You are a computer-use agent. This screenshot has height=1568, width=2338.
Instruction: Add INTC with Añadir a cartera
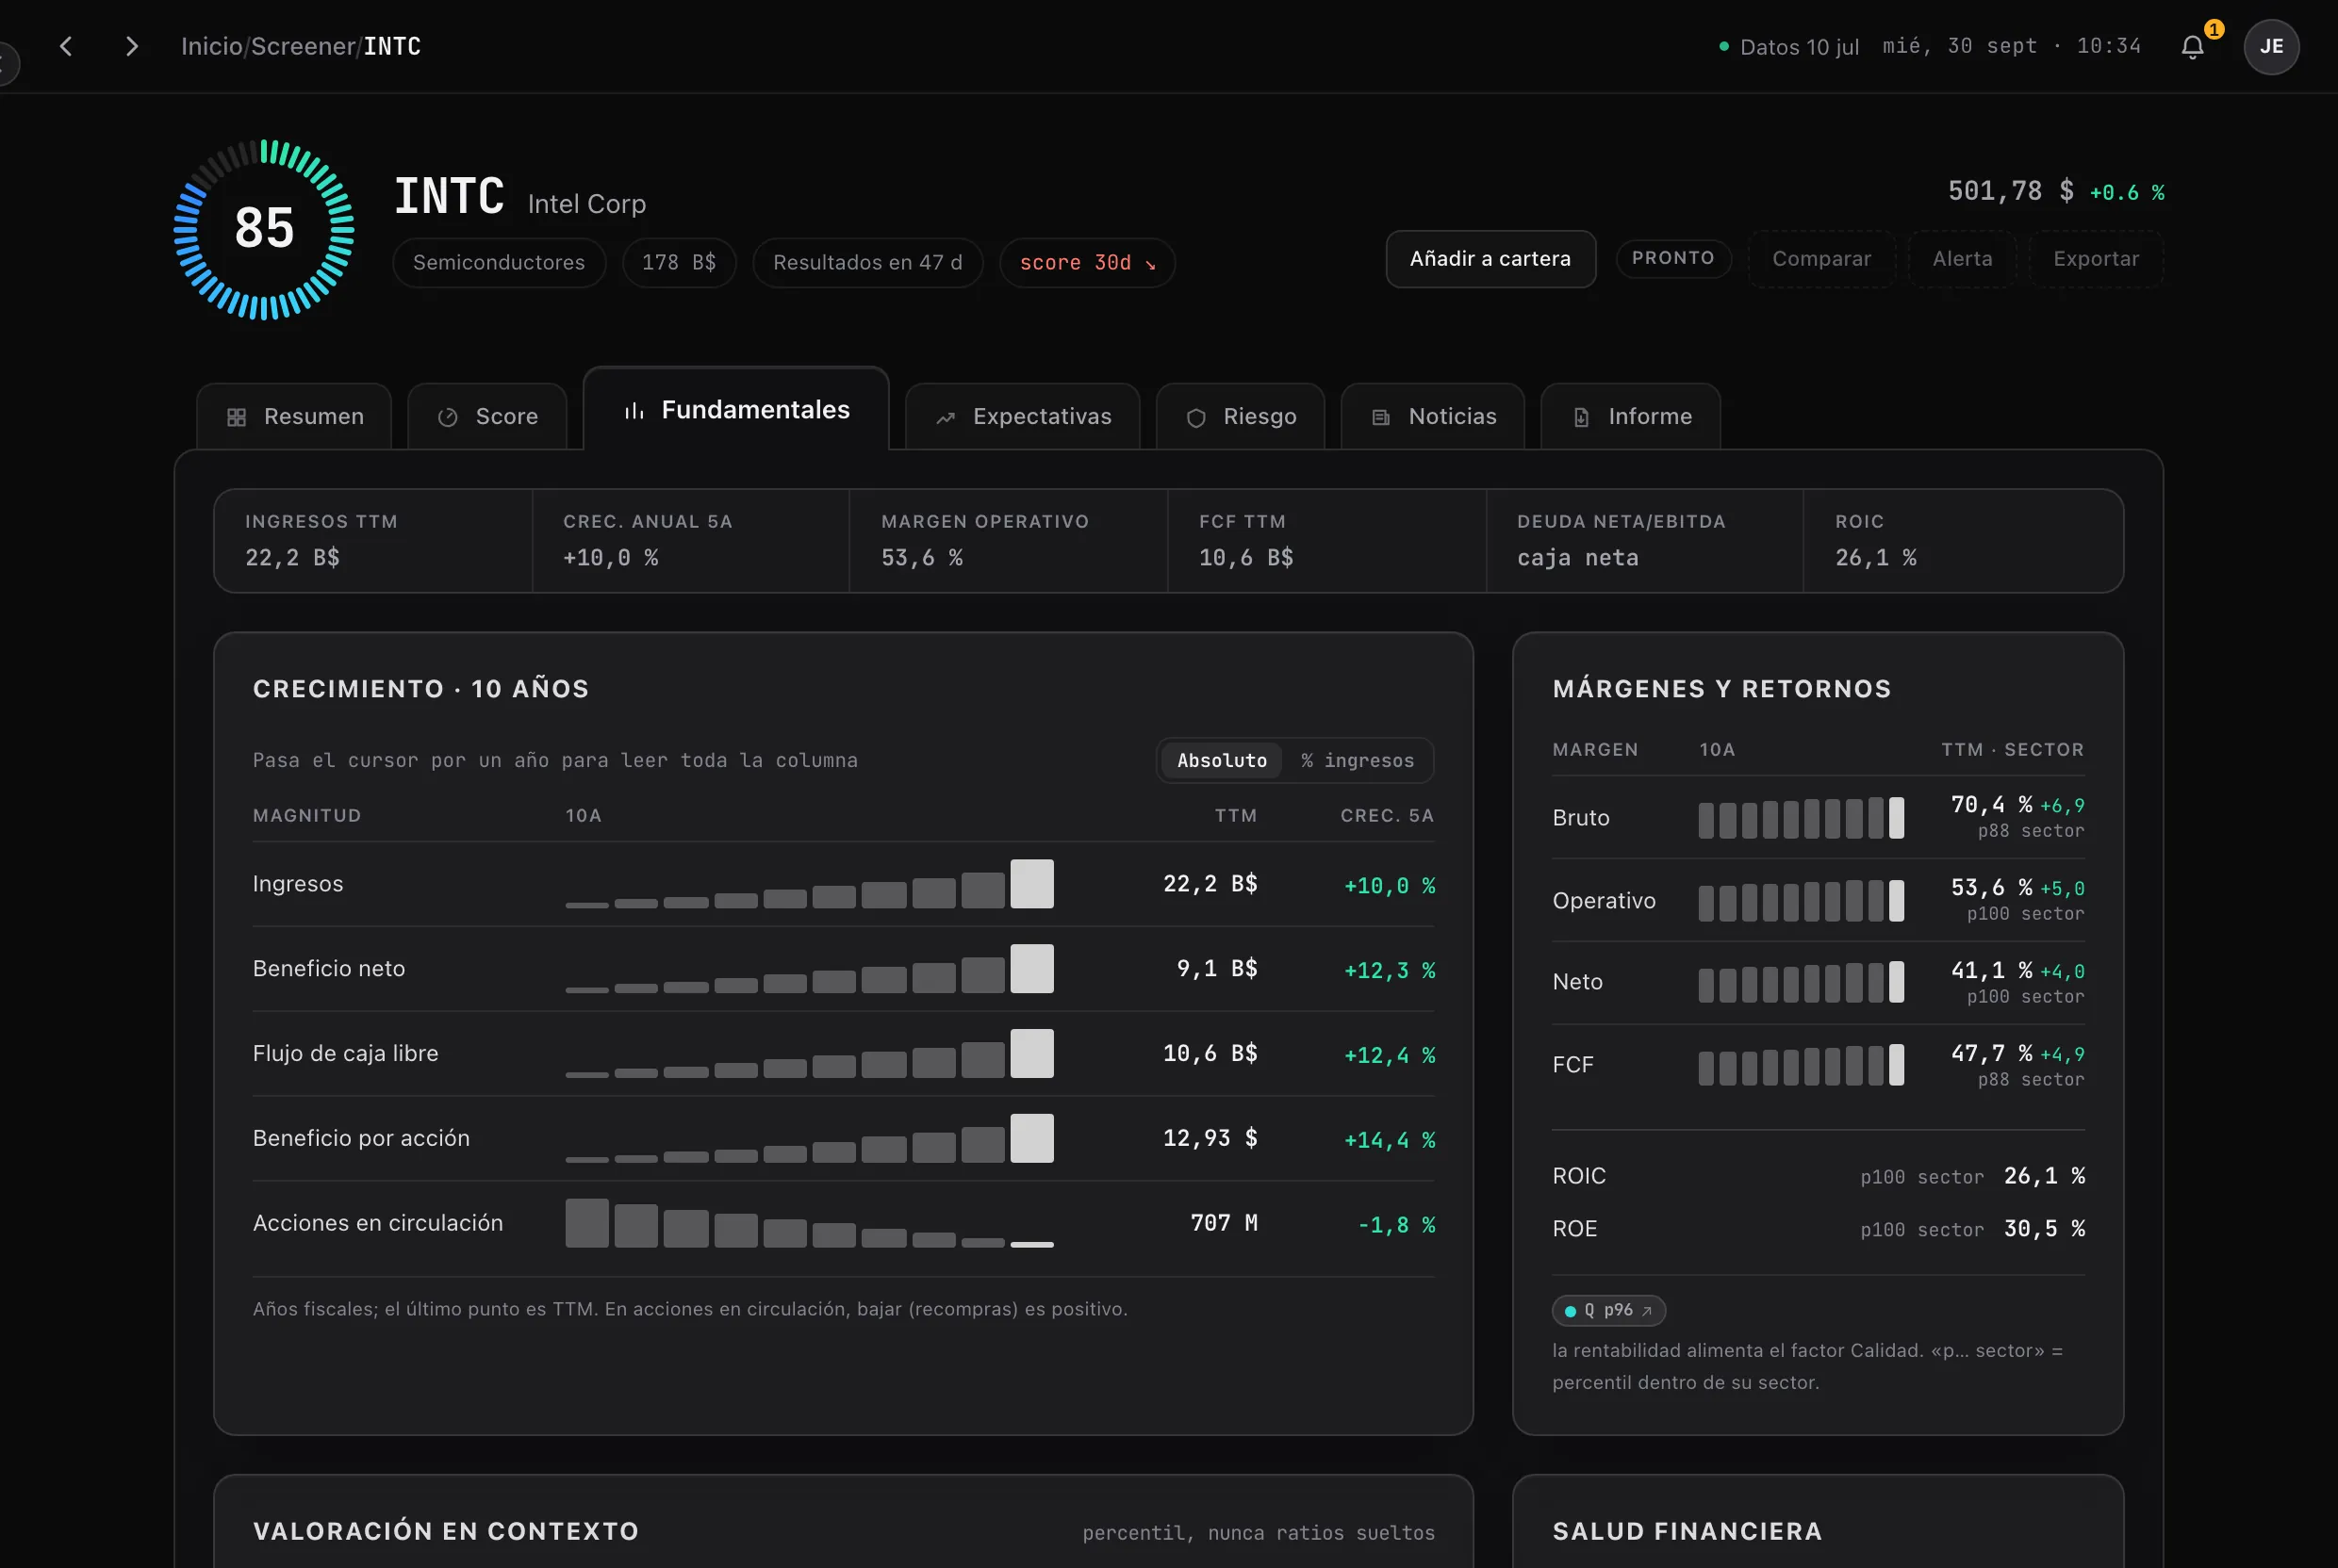point(1490,259)
